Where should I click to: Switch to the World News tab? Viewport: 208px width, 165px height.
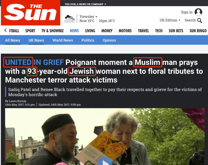[63, 40]
